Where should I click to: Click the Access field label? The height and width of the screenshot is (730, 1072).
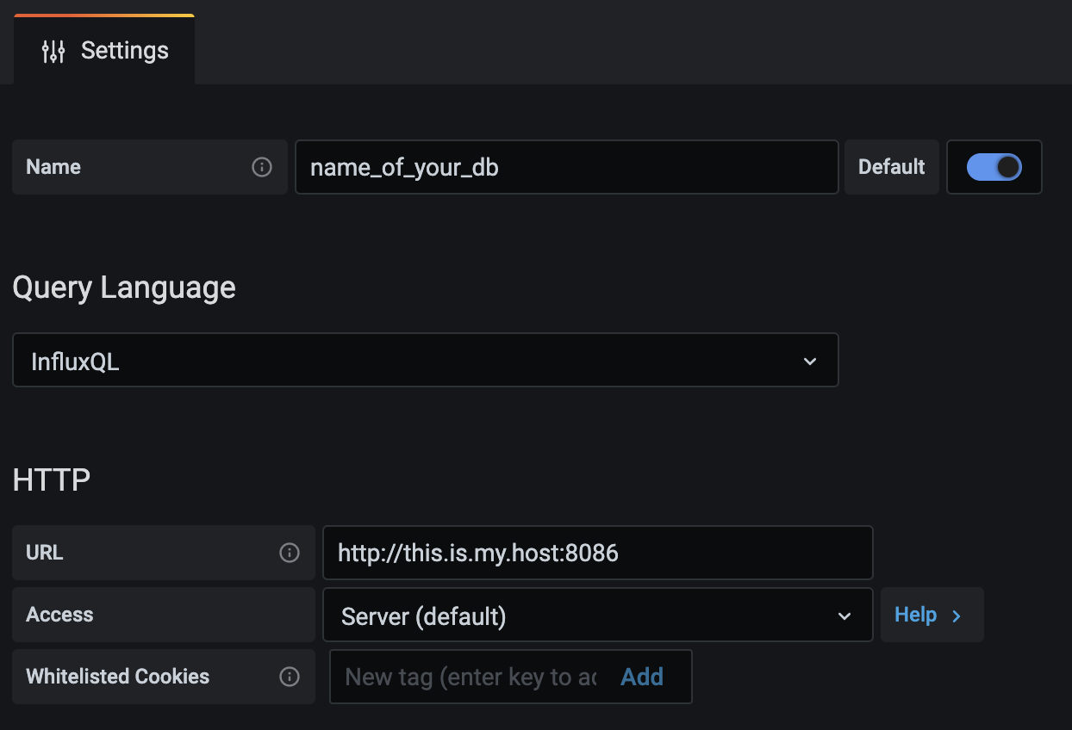[x=59, y=615]
